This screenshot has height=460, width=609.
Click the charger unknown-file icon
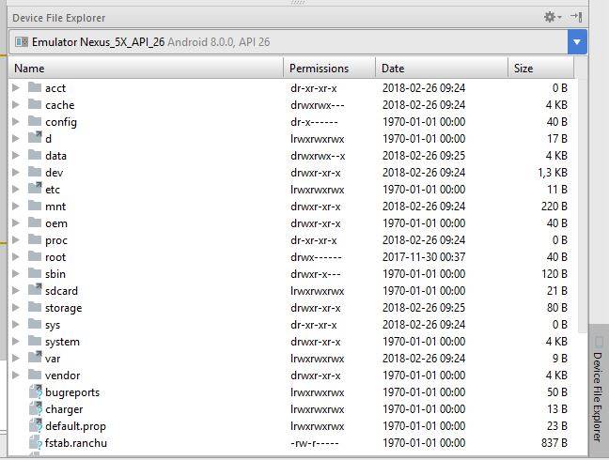point(36,408)
